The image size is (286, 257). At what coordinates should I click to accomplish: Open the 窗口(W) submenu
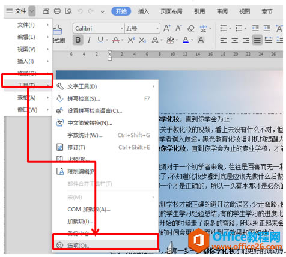point(28,110)
